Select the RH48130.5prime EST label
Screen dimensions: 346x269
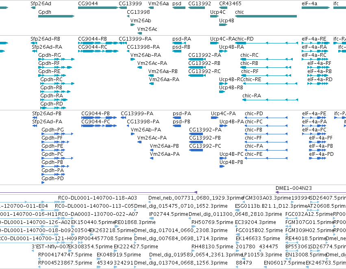click(x=212, y=247)
